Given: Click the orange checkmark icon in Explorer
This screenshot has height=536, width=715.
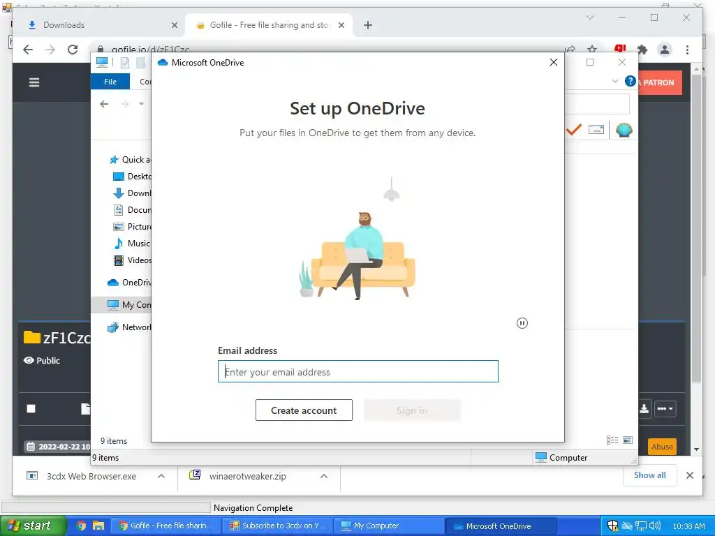Looking at the screenshot, I should click(x=574, y=130).
